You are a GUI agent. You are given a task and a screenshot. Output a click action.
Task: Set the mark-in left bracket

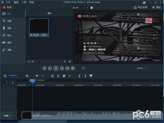(80, 76)
